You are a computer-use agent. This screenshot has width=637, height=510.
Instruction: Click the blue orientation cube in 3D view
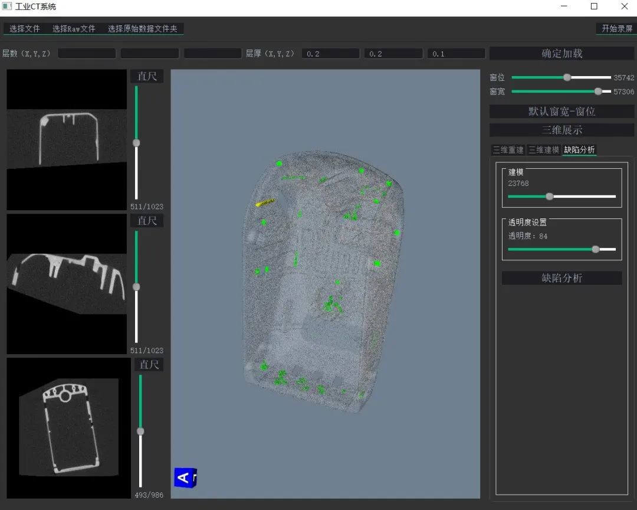point(185,477)
